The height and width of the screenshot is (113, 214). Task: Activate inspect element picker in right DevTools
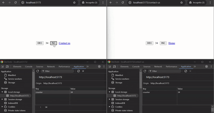(x=110, y=67)
